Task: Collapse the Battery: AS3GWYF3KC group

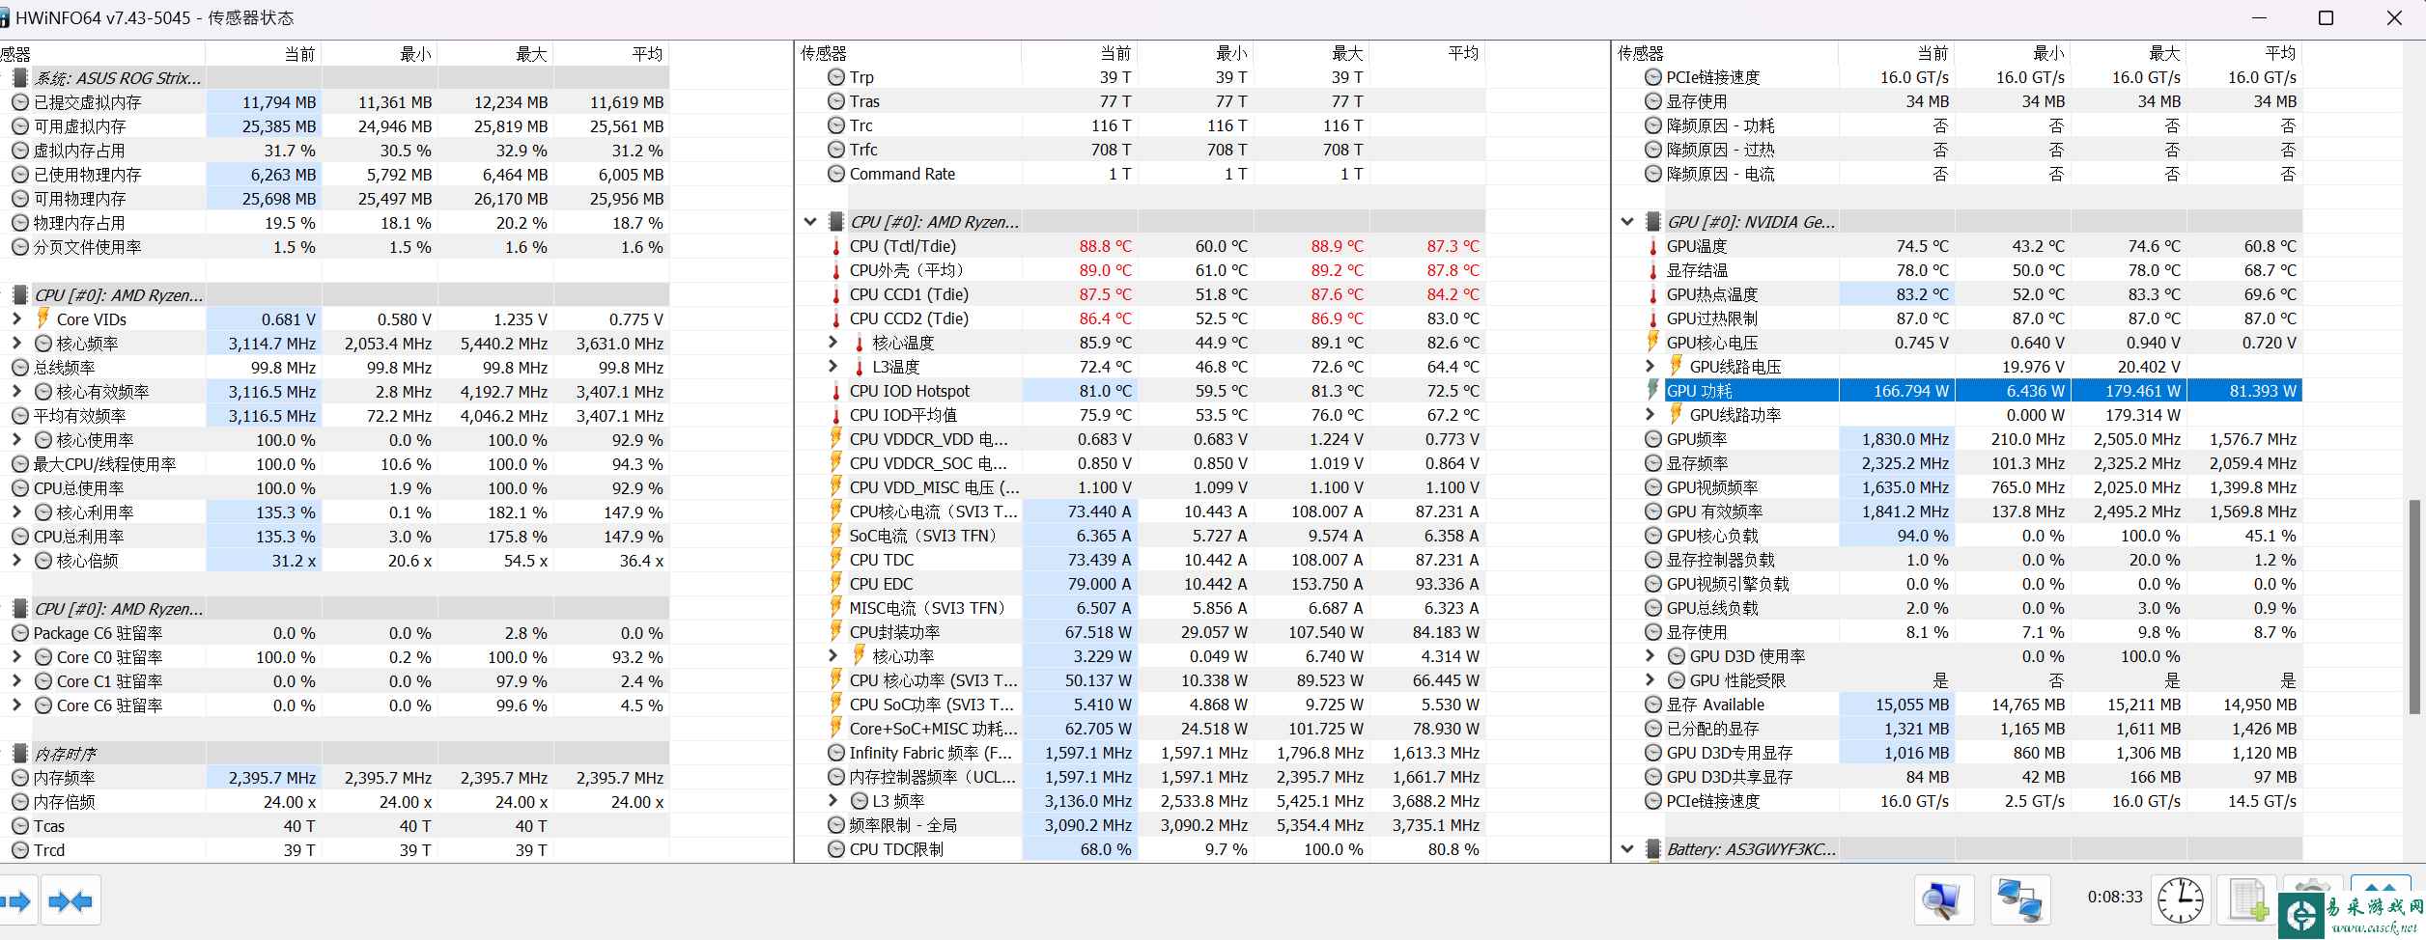Action: click(1627, 849)
